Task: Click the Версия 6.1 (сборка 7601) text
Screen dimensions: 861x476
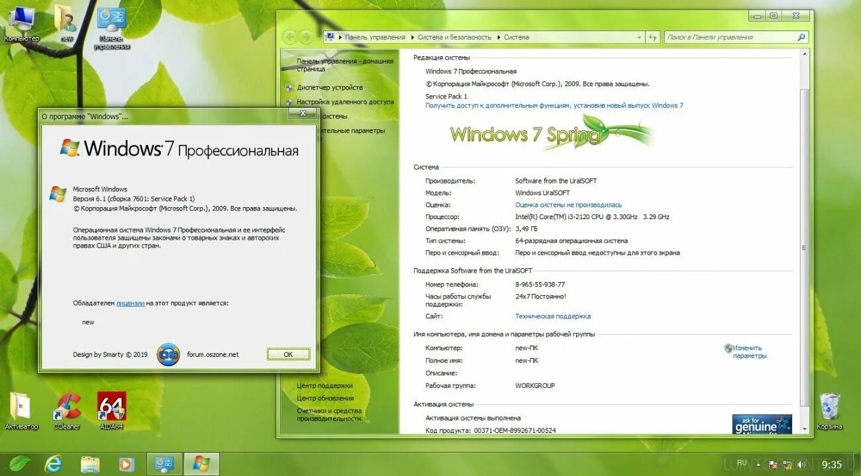Action: (134, 199)
